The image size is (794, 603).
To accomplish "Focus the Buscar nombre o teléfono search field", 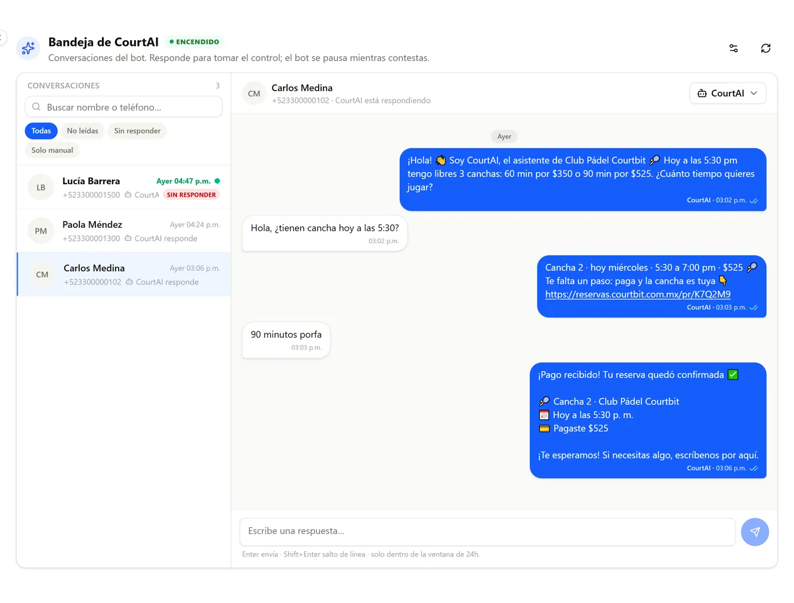I will click(x=124, y=107).
